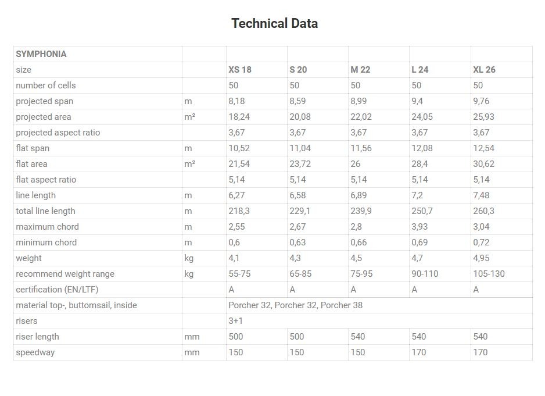Viewport: 545px width, 396px height.
Task: Select the total line length value 239,9
Action: click(x=361, y=211)
